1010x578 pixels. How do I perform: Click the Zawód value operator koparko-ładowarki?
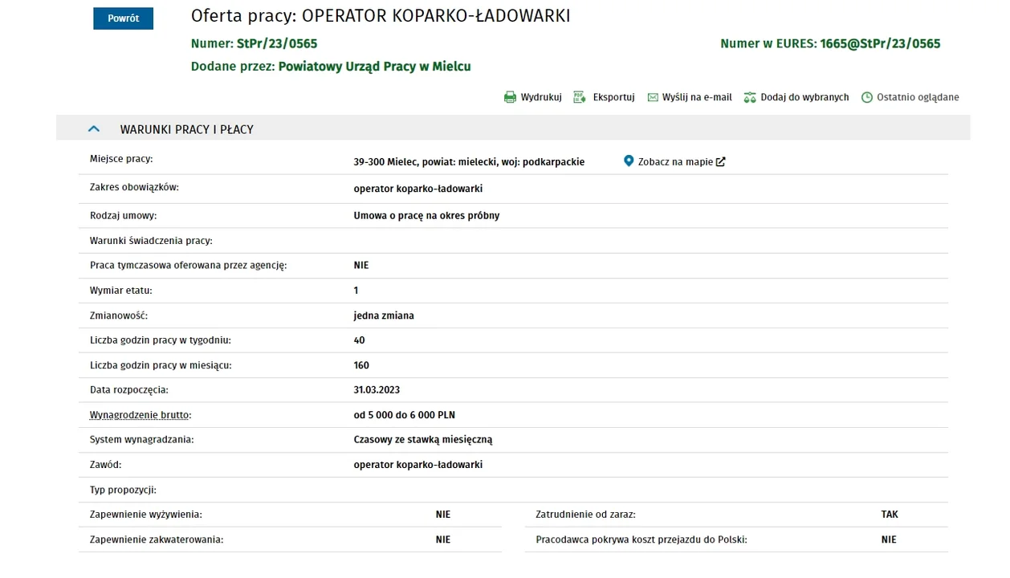pos(418,465)
